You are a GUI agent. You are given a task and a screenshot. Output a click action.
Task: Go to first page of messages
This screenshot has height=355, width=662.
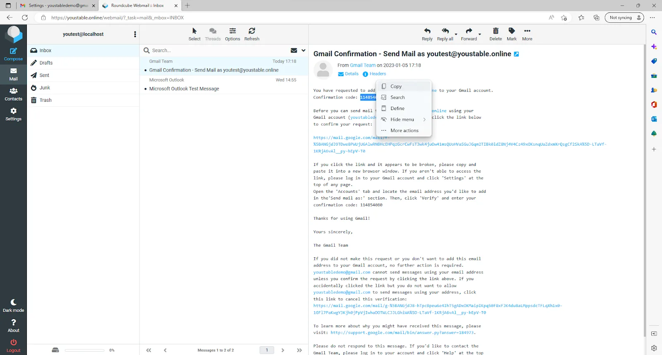point(149,350)
